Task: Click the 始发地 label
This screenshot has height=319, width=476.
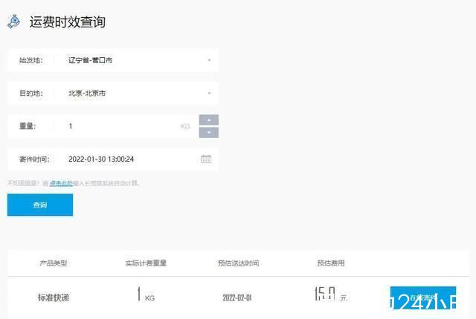Action: pyautogui.click(x=31, y=60)
